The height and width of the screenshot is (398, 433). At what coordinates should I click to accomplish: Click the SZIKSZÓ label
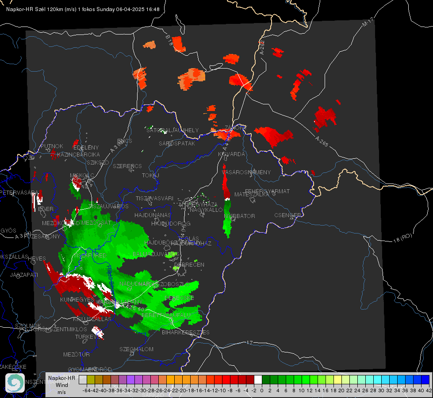coord(98,162)
